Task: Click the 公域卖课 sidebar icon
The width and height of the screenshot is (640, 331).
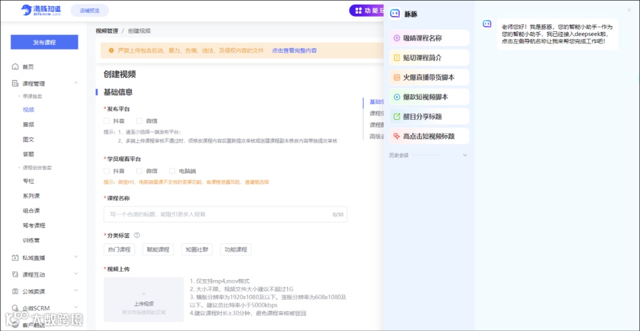Action: pyautogui.click(x=15, y=291)
